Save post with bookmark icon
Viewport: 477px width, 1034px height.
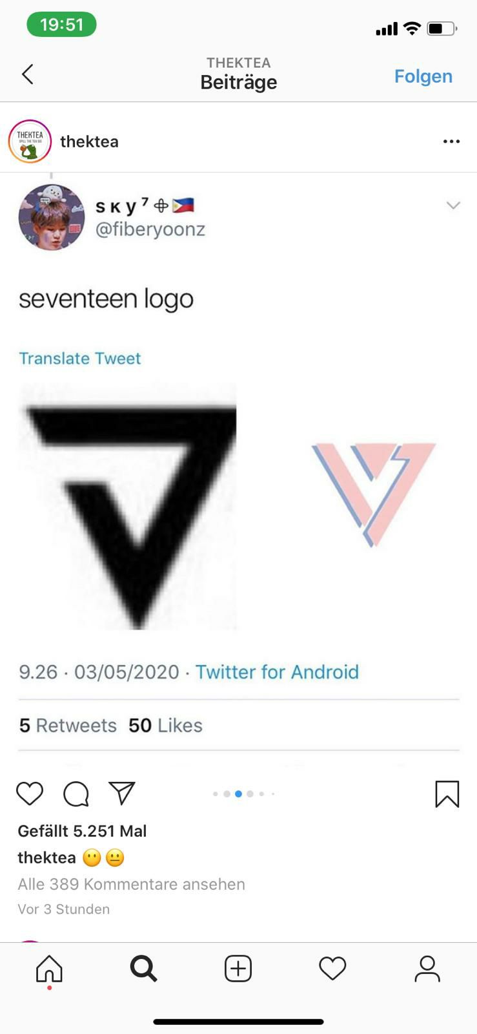coord(447,794)
